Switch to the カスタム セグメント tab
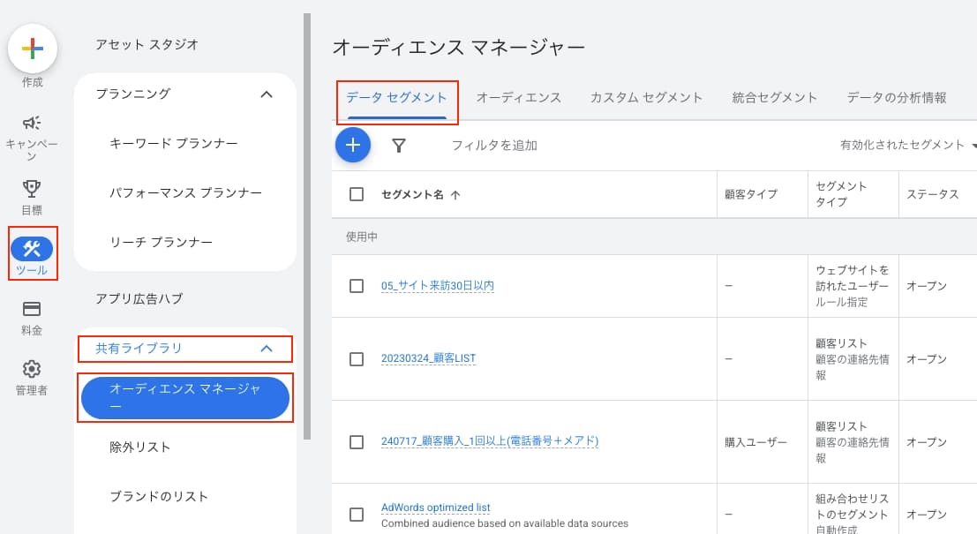 [x=646, y=98]
